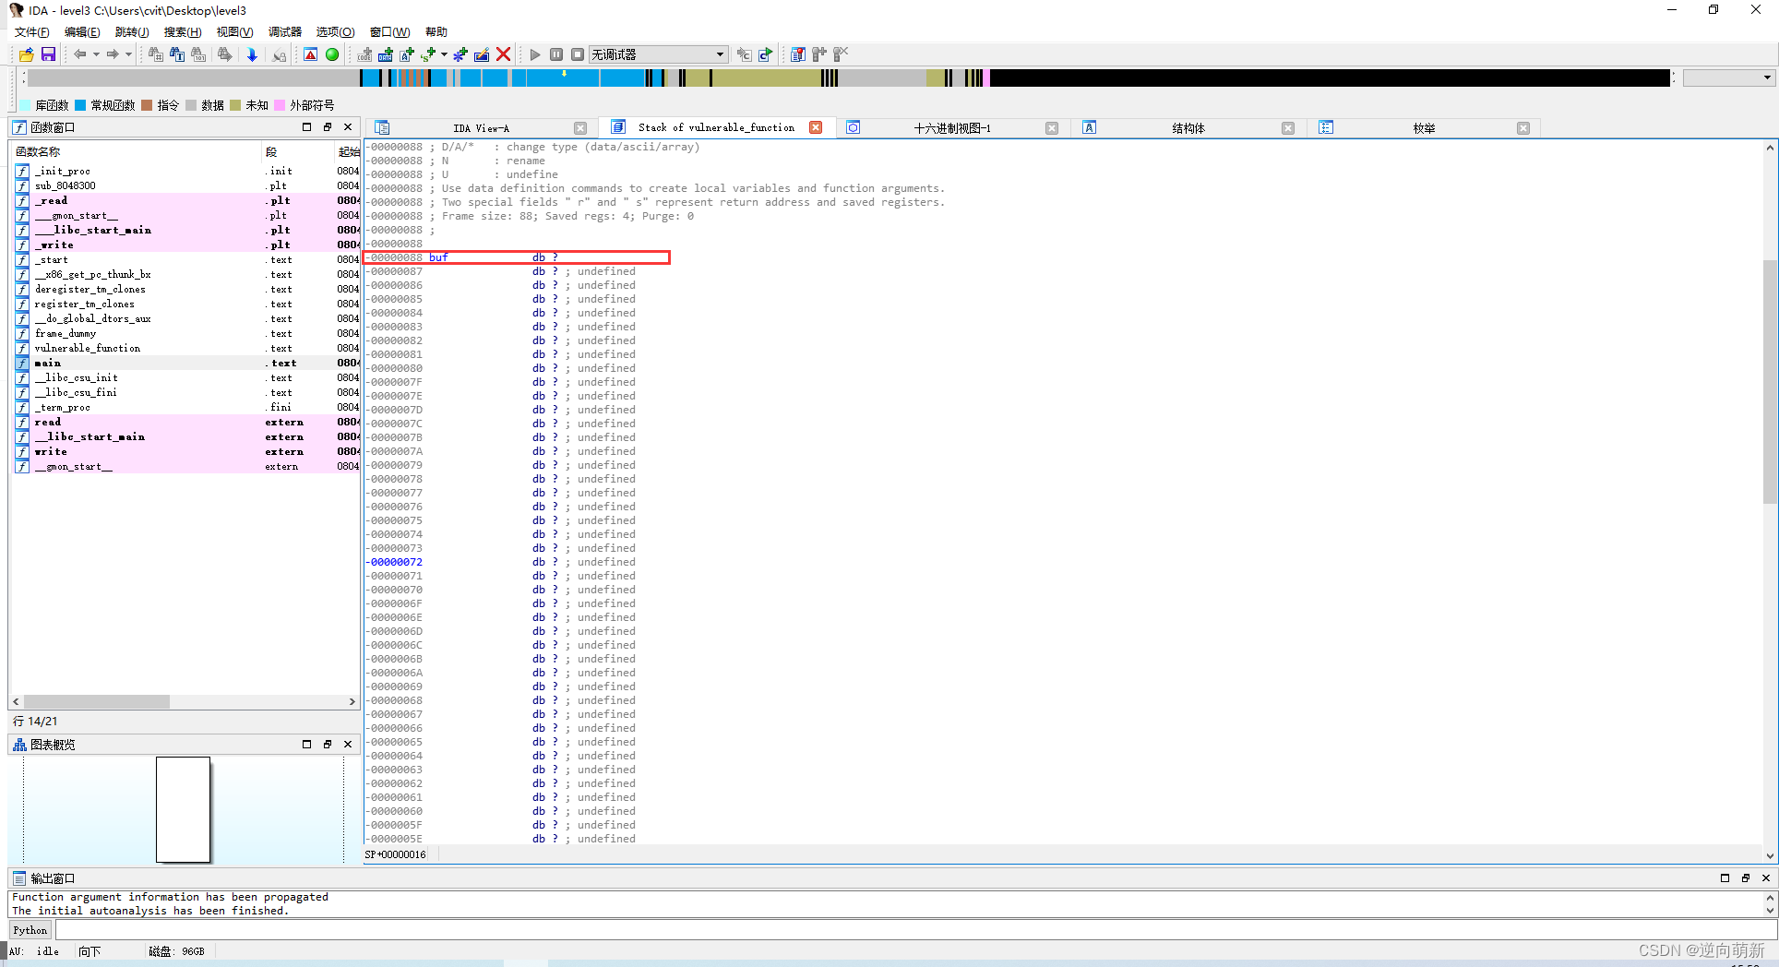Save the database with the floppy icon
Screen dimensions: 1779x967
pos(48,54)
